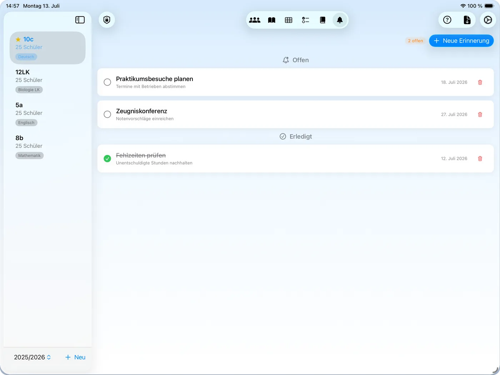500x375 pixels.
Task: Select the reminders bell tab
Action: tap(340, 20)
